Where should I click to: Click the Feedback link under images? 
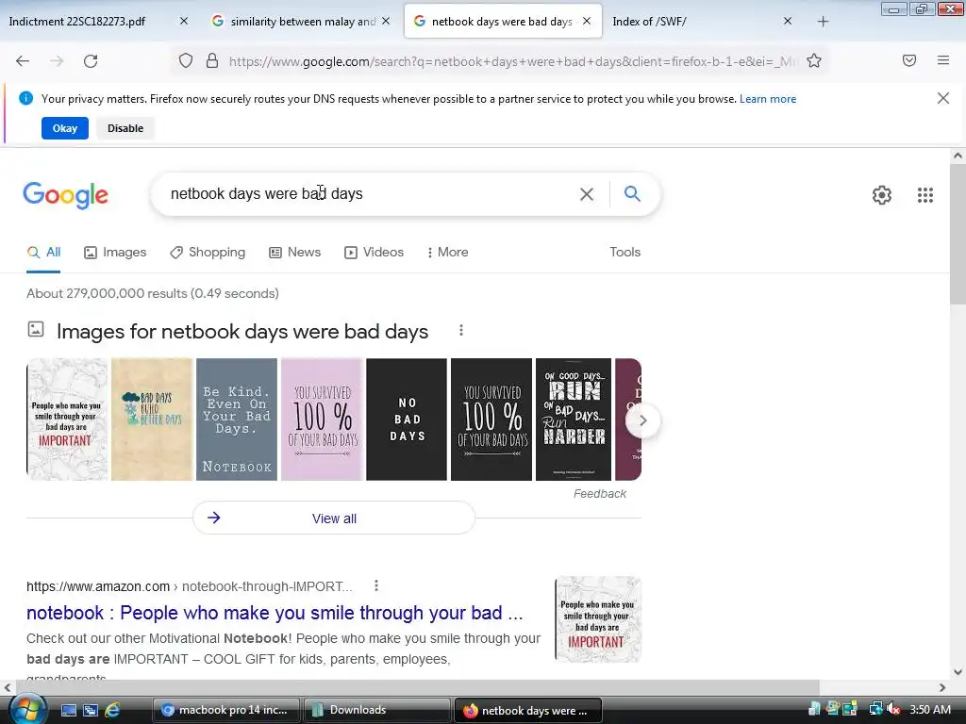[599, 494]
